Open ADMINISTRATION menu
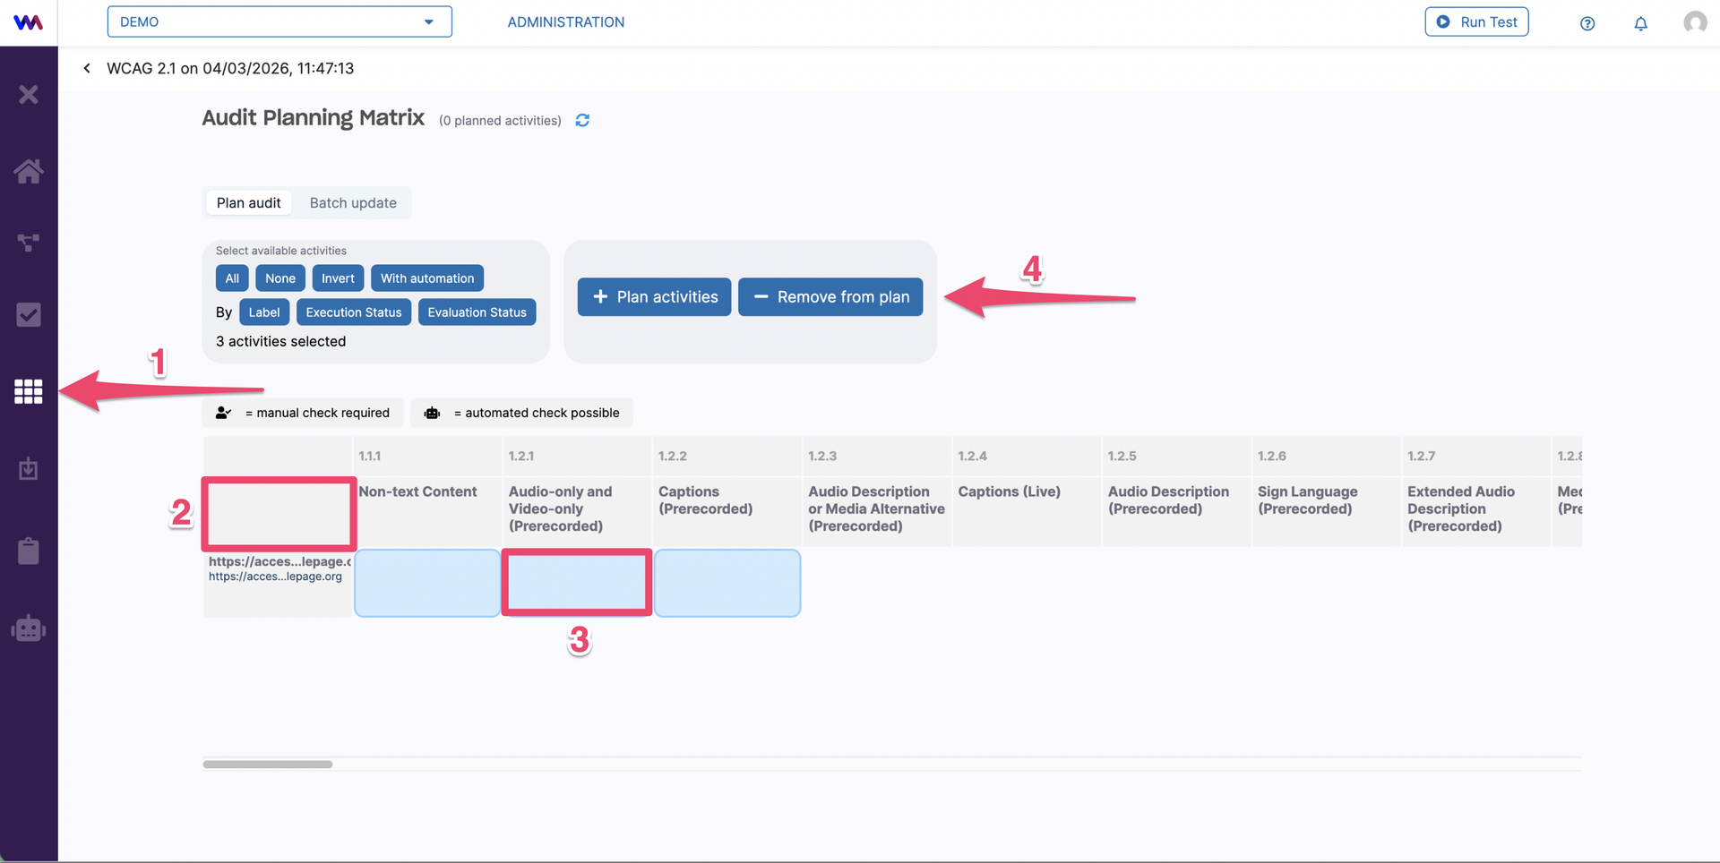The width and height of the screenshot is (1720, 863). coord(566,22)
